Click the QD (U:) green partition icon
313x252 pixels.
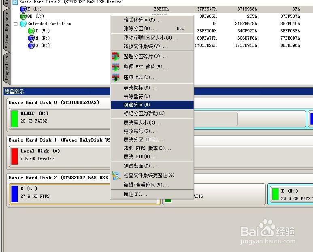point(23,16)
